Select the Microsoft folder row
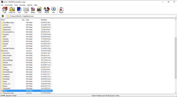The image size is (177, 97). pyautogui.click(x=27, y=58)
